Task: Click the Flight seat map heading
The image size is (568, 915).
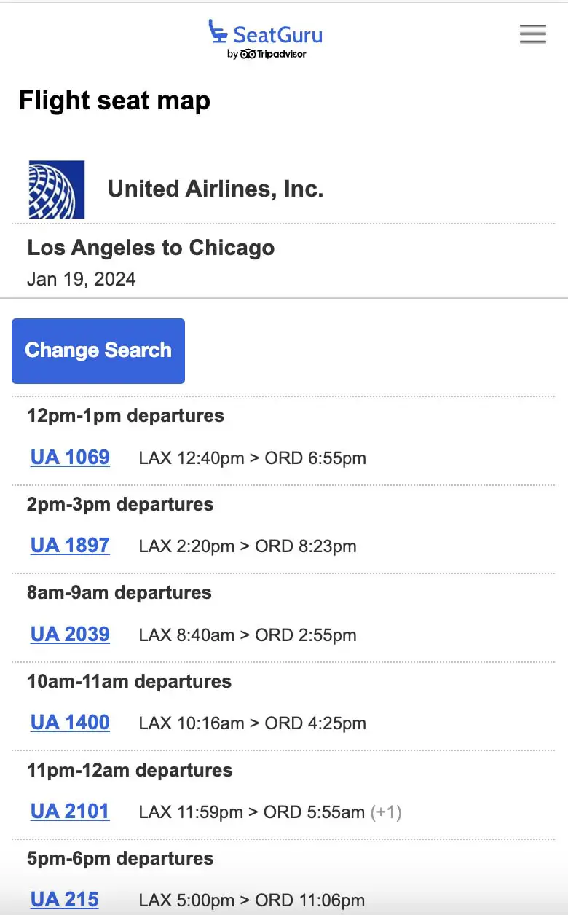Action: click(114, 101)
